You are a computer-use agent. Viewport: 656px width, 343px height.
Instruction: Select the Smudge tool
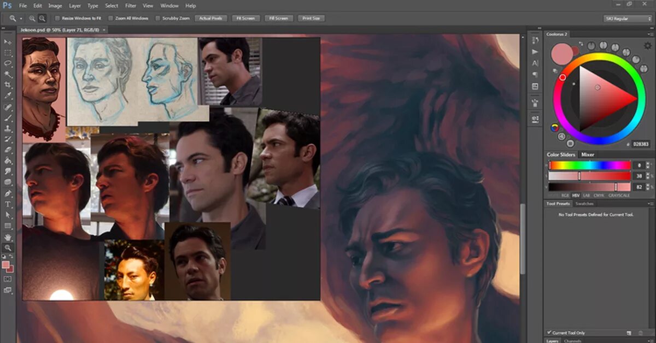pyautogui.click(x=8, y=171)
